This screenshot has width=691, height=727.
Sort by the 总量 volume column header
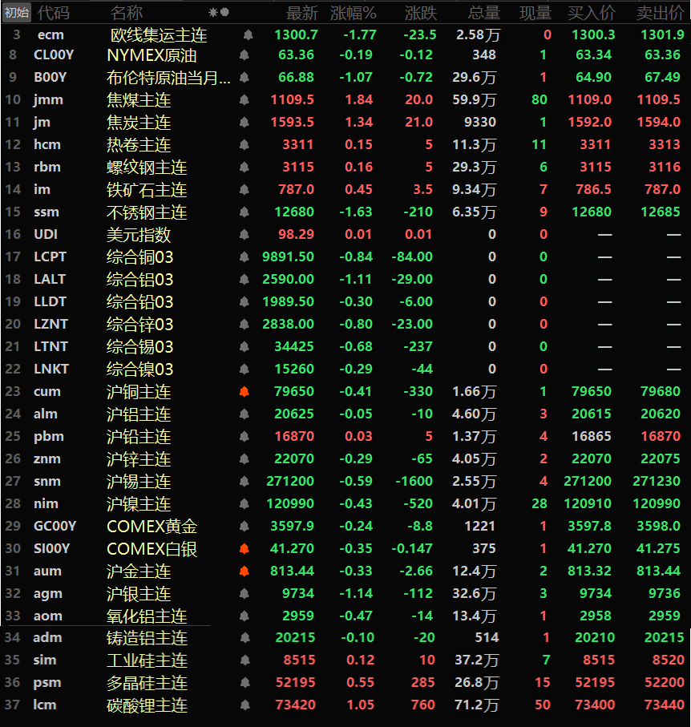click(x=483, y=13)
